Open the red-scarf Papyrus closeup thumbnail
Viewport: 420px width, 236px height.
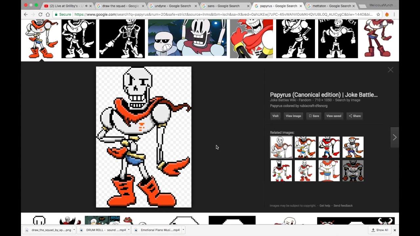click(251, 39)
